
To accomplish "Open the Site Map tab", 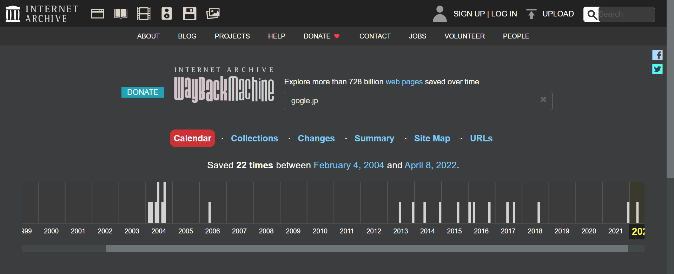I will [432, 138].
